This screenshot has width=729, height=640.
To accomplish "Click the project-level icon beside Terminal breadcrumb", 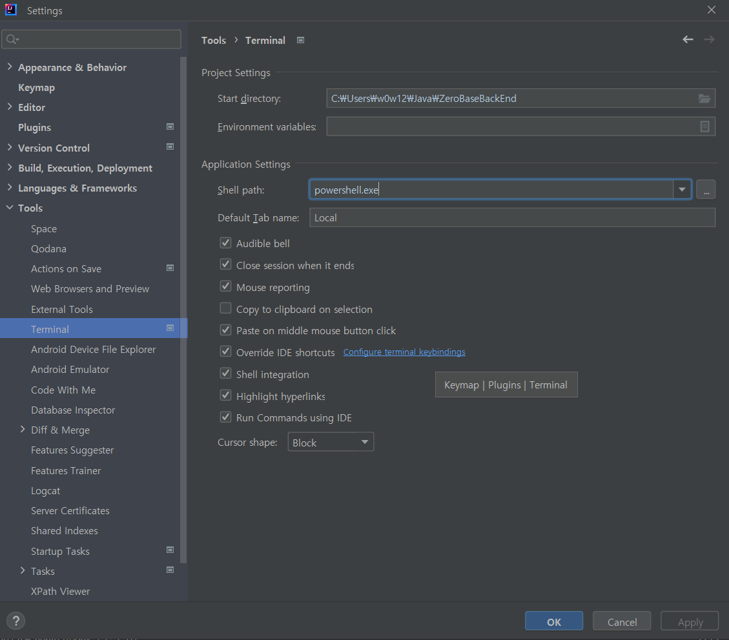I will tap(300, 41).
